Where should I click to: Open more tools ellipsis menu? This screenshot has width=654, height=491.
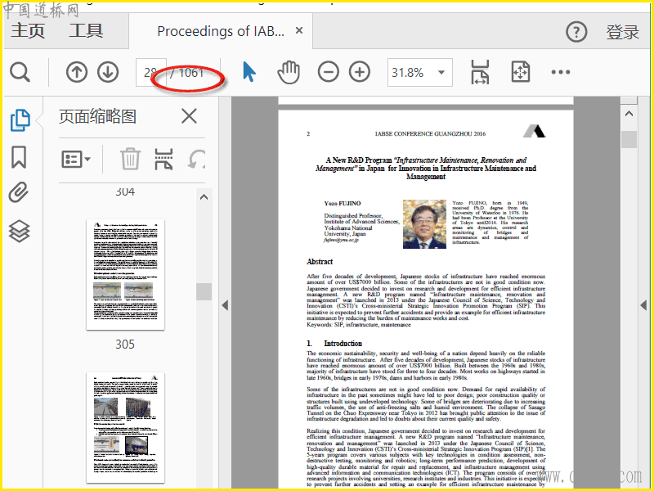tap(561, 72)
